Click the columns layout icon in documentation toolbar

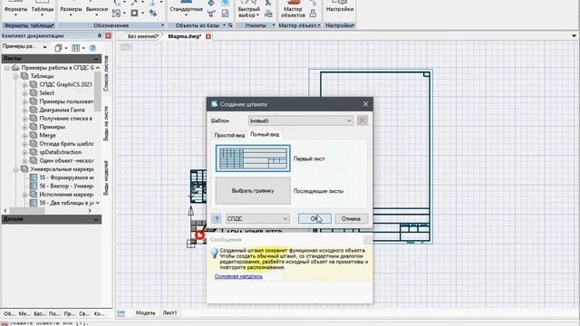pyautogui.click(x=75, y=48)
